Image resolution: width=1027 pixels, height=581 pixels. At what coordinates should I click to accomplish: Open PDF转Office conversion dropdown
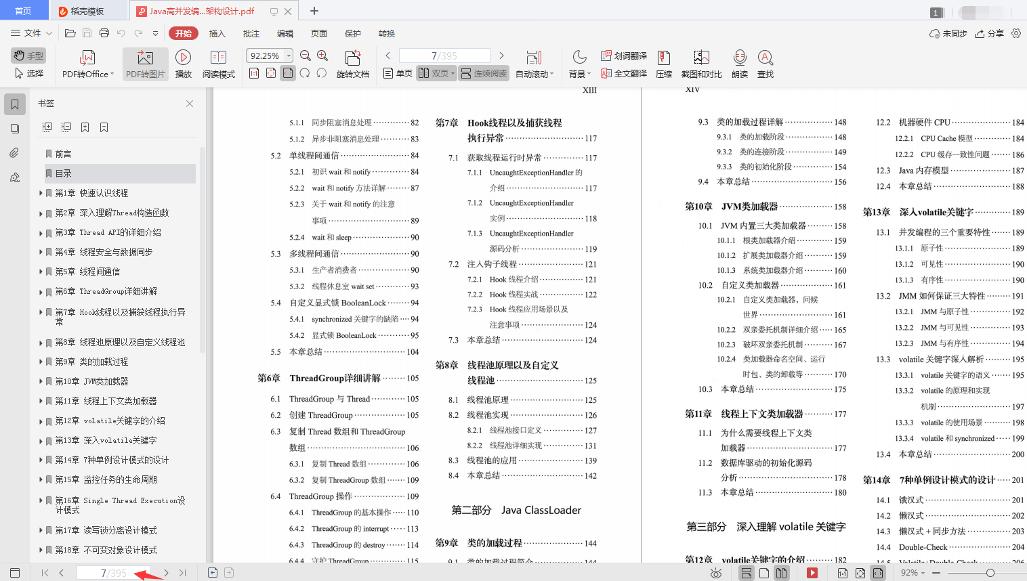pos(87,65)
